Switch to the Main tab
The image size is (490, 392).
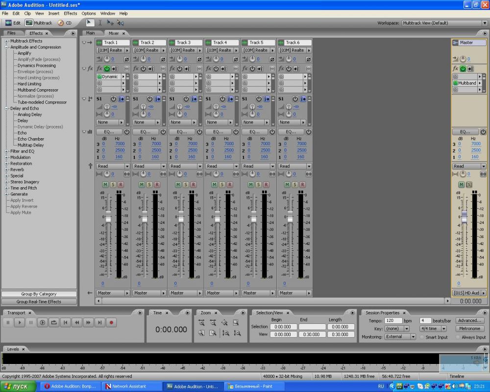click(90, 33)
